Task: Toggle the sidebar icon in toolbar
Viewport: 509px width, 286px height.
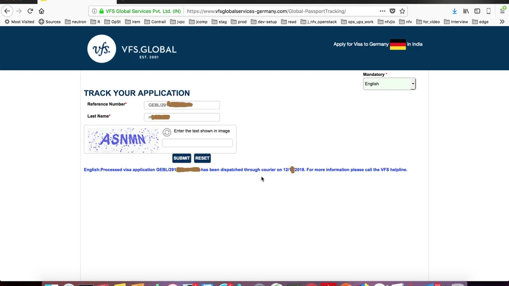Action: (477, 11)
